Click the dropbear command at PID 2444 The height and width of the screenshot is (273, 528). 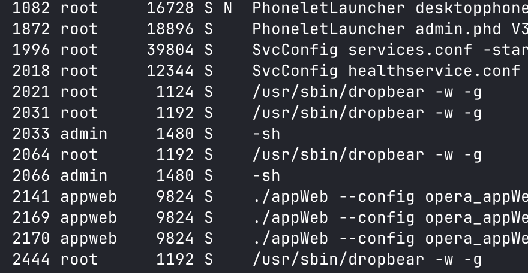tap(367, 260)
